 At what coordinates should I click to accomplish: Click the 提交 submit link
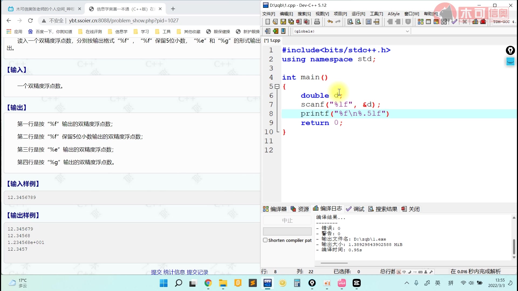[156, 272]
